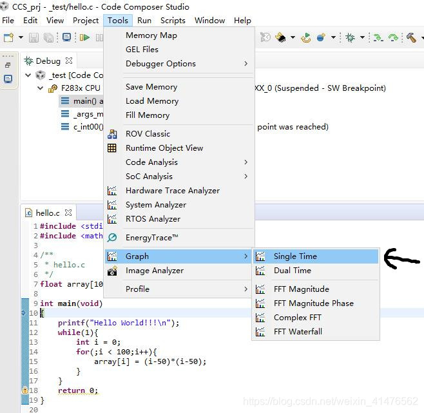Screen dimensions: 424x413
Task: Collapse the F283x CPU tree node
Action: point(41,88)
